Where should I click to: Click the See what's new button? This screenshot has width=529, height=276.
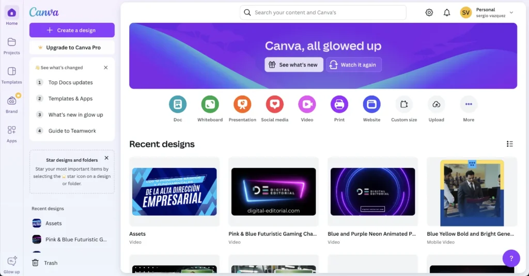(294, 65)
